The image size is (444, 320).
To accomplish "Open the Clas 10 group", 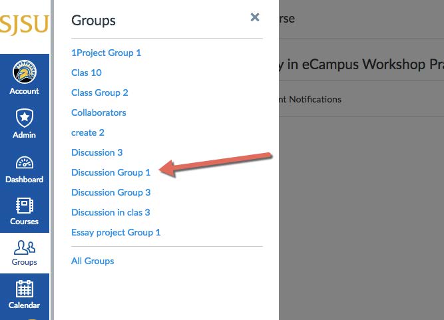I will 87,73.
